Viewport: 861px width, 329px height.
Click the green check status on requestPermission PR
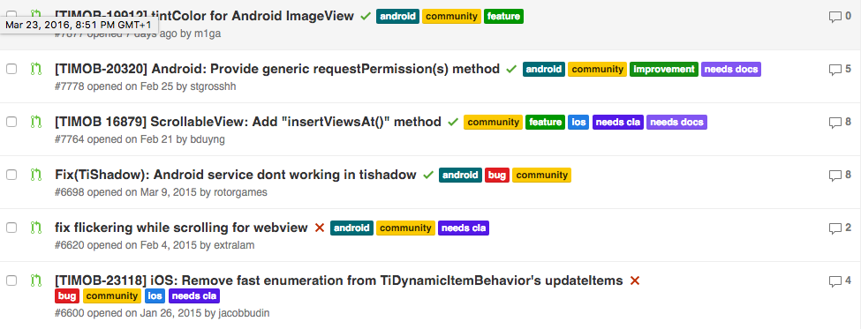[511, 69]
